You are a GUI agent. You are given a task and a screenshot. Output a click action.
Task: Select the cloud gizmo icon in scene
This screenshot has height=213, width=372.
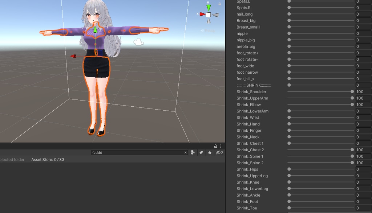click(138, 42)
